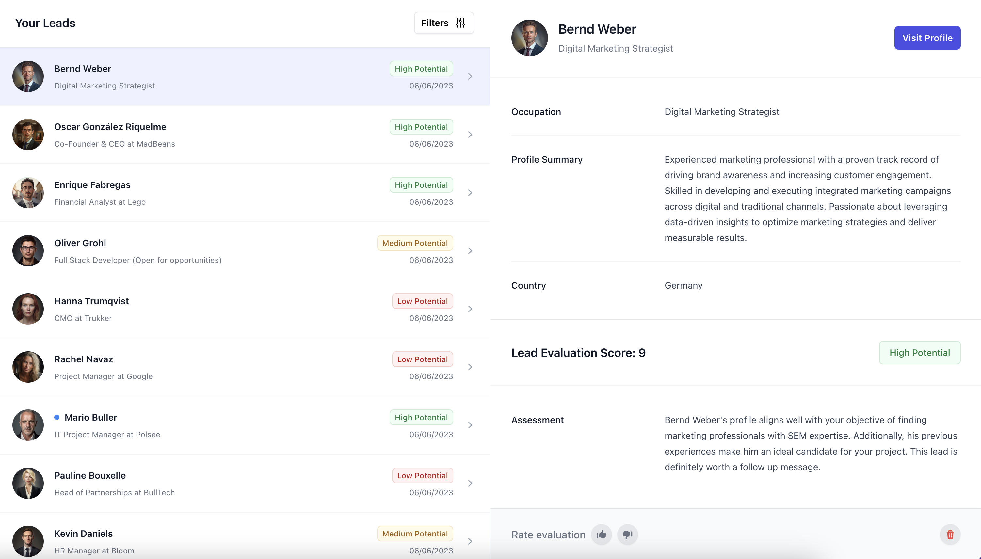This screenshot has width=981, height=559.
Task: Expand Oscar González Riquelme's row chevron
Action: [x=470, y=135]
